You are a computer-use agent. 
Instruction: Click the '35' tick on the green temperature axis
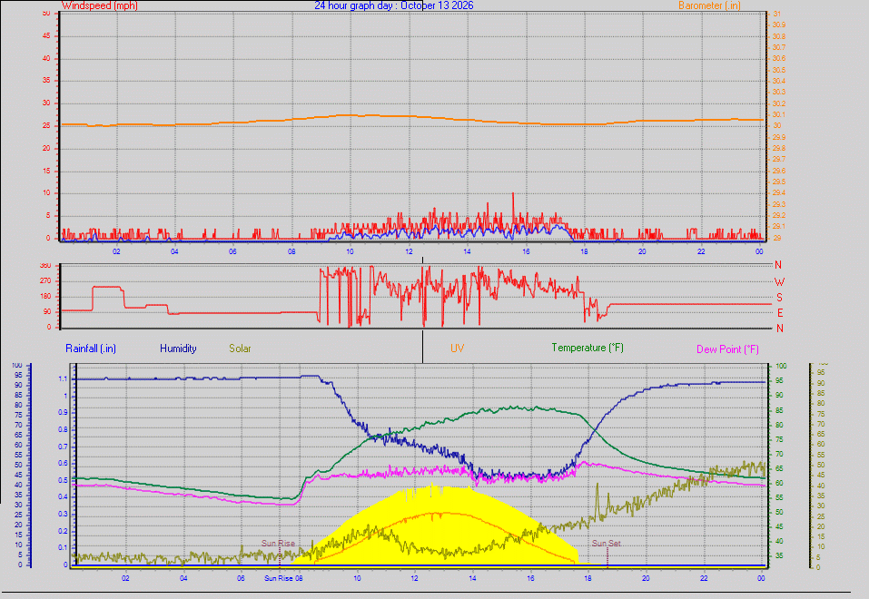(x=779, y=555)
